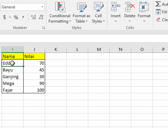Select the cell with value 100
The width and height of the screenshot is (168, 128).
pos(34,90)
